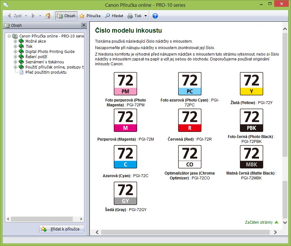Click the Žlutá (Yellow) : PGI-72Y label
The image size is (291, 246).
tap(252, 102)
